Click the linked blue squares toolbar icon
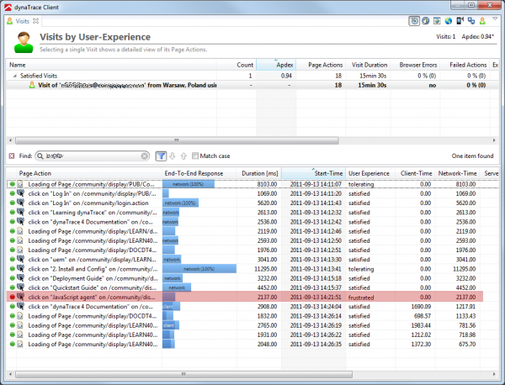The image size is (505, 385). (x=471, y=21)
